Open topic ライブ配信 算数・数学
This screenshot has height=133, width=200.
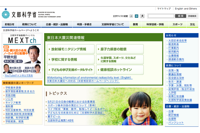click(x=77, y=109)
